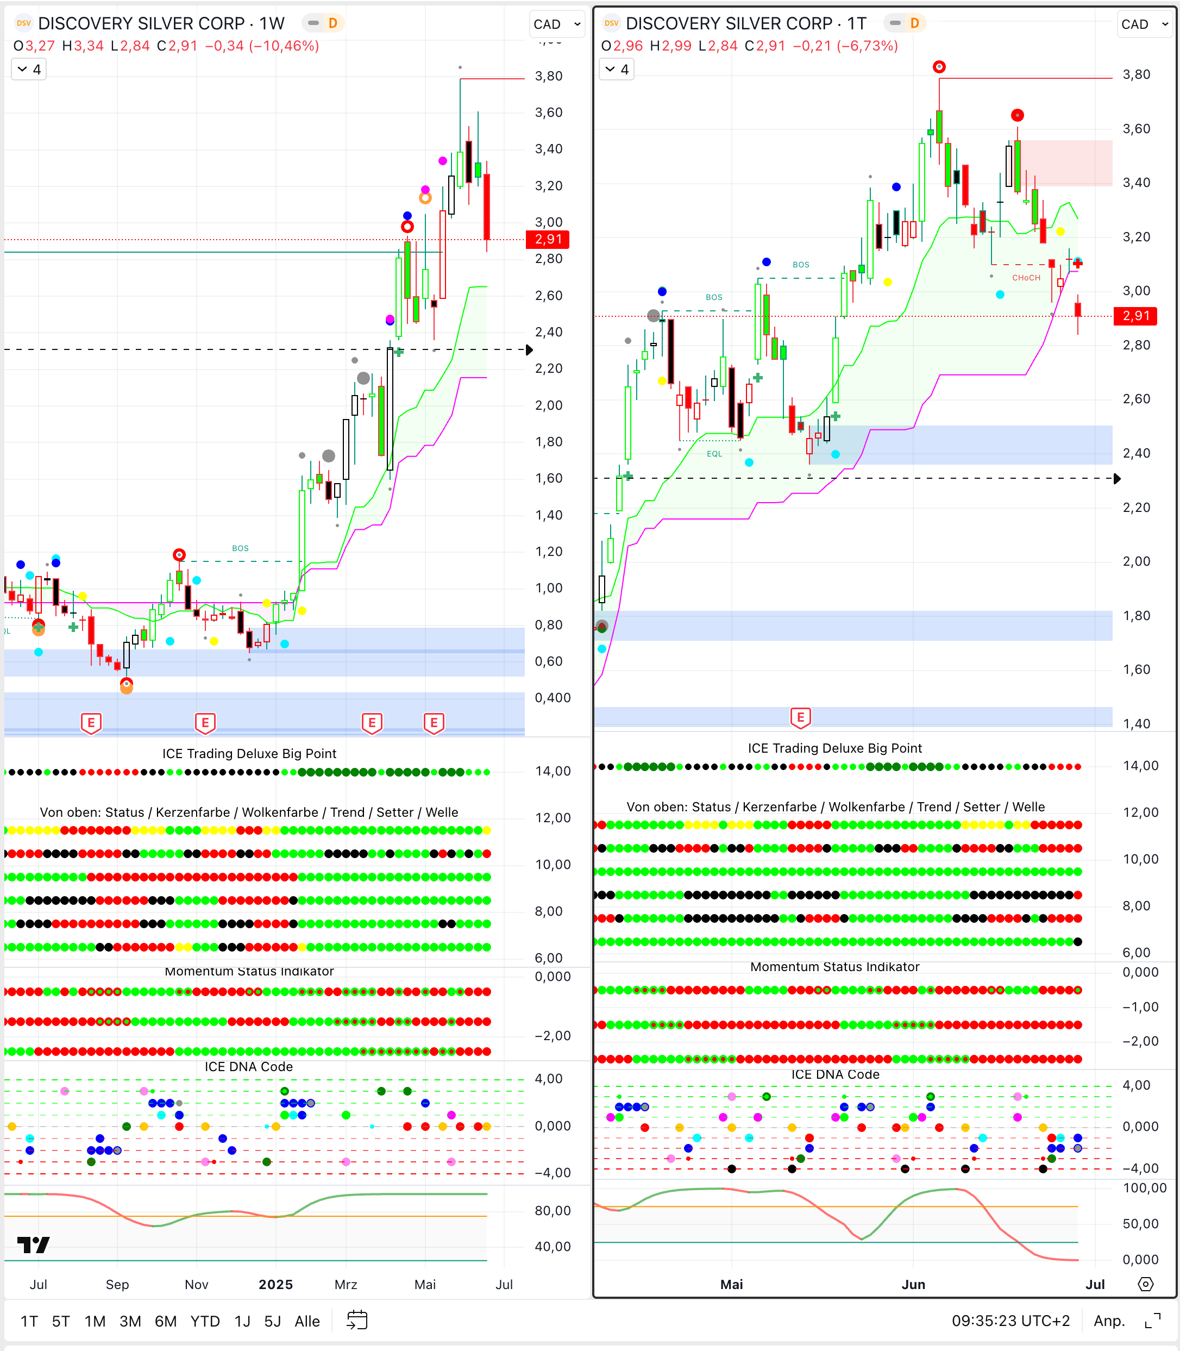1180x1351 pixels.
Task: Click the DISCOVERY SILVER CORP · 1T title
Action: [x=745, y=24]
